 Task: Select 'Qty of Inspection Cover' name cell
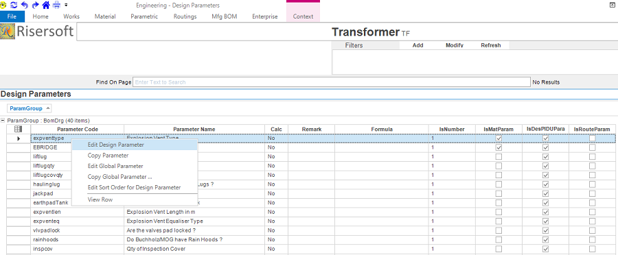[x=194, y=249]
